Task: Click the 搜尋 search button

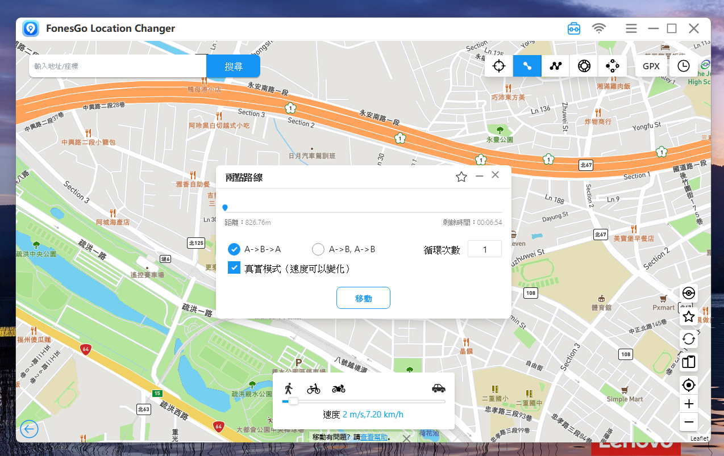Action: (x=233, y=66)
